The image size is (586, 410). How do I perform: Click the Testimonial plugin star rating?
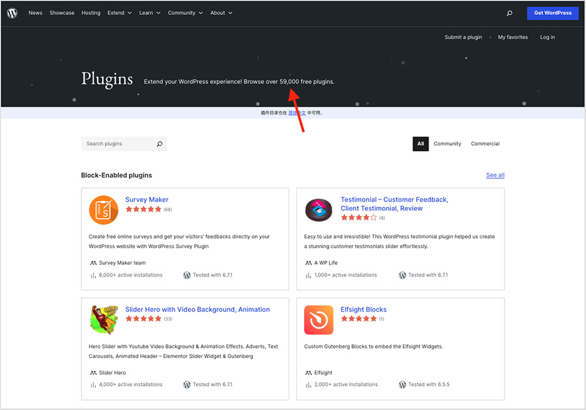coord(359,217)
